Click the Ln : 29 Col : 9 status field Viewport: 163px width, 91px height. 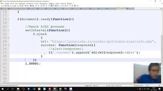coord(114,86)
